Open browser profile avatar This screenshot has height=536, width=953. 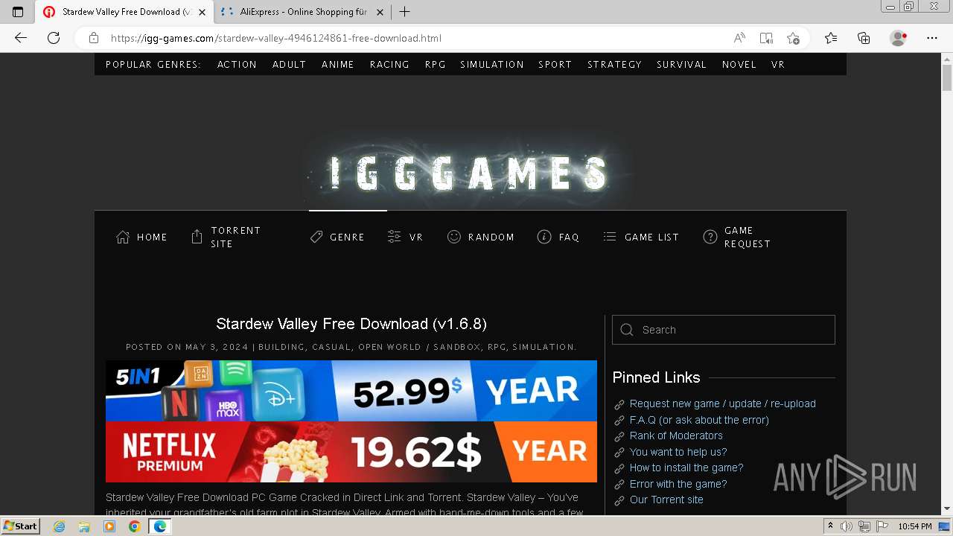tap(899, 38)
